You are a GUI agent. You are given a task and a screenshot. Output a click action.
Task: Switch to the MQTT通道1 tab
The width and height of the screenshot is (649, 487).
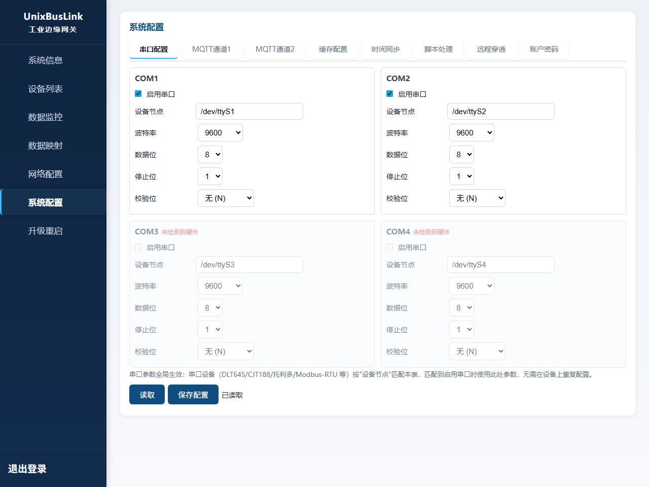211,49
